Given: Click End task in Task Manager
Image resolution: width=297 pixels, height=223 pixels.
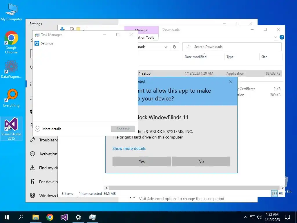Looking at the screenshot, I should pos(123,129).
